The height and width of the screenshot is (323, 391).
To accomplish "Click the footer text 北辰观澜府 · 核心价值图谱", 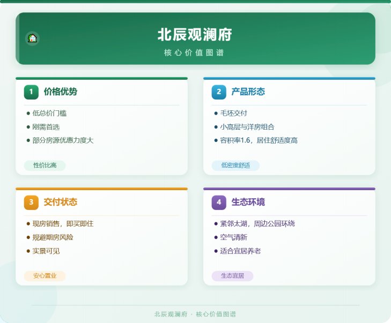I will 195,314.
